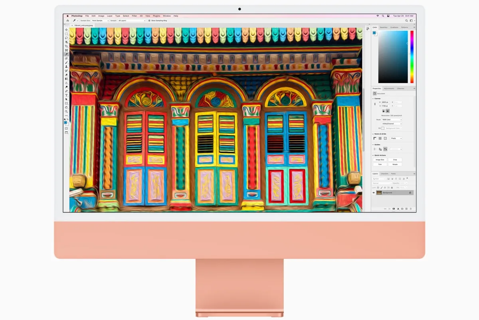Choose the Crop tool in the toolbar
Screen dimensions: 479x320
click(x=67, y=46)
